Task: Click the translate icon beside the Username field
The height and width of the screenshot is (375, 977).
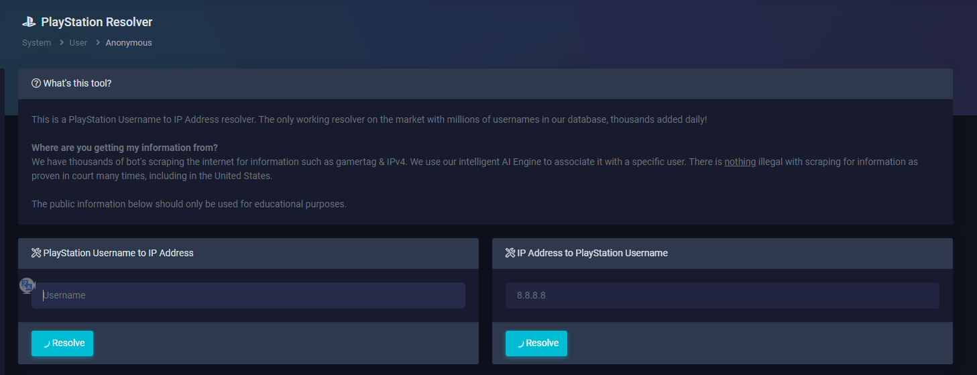Action: [27, 286]
